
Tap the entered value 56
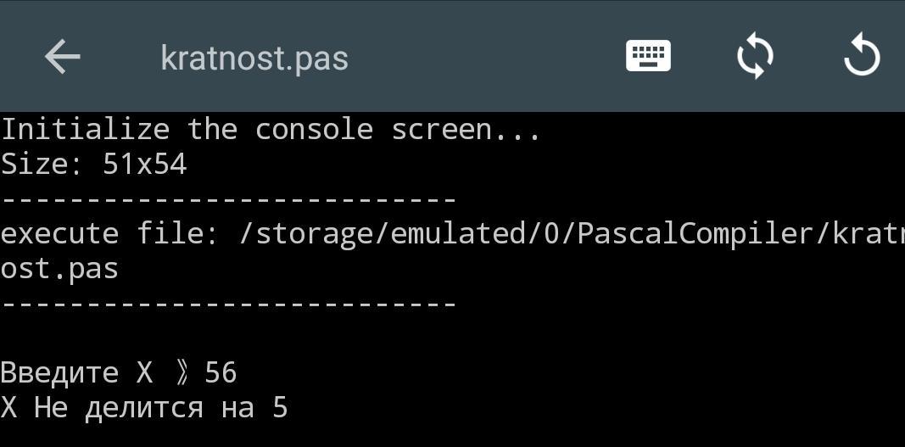coord(221,372)
